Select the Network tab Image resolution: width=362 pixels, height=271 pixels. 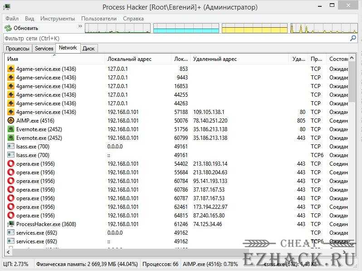(x=68, y=48)
